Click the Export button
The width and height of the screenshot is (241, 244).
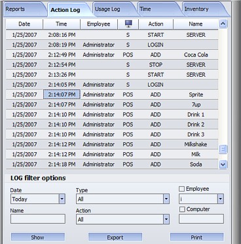click(115, 237)
